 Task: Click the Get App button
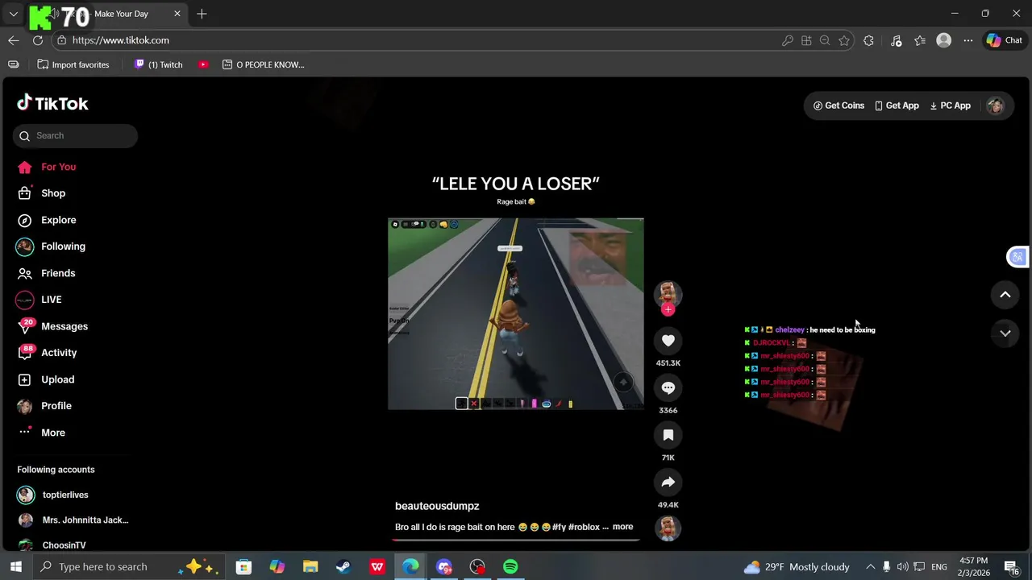coord(897,106)
